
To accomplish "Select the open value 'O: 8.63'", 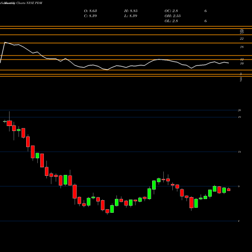I will (x=90, y=11).
